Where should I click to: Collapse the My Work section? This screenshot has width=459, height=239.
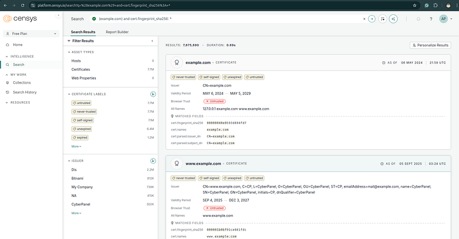tap(6, 75)
